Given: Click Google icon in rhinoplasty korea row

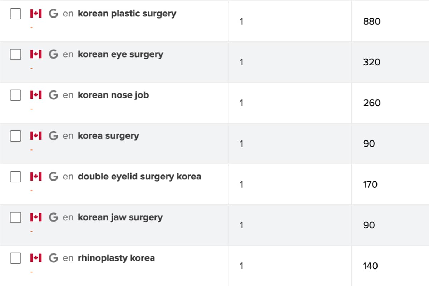Looking at the screenshot, I should [x=53, y=258].
